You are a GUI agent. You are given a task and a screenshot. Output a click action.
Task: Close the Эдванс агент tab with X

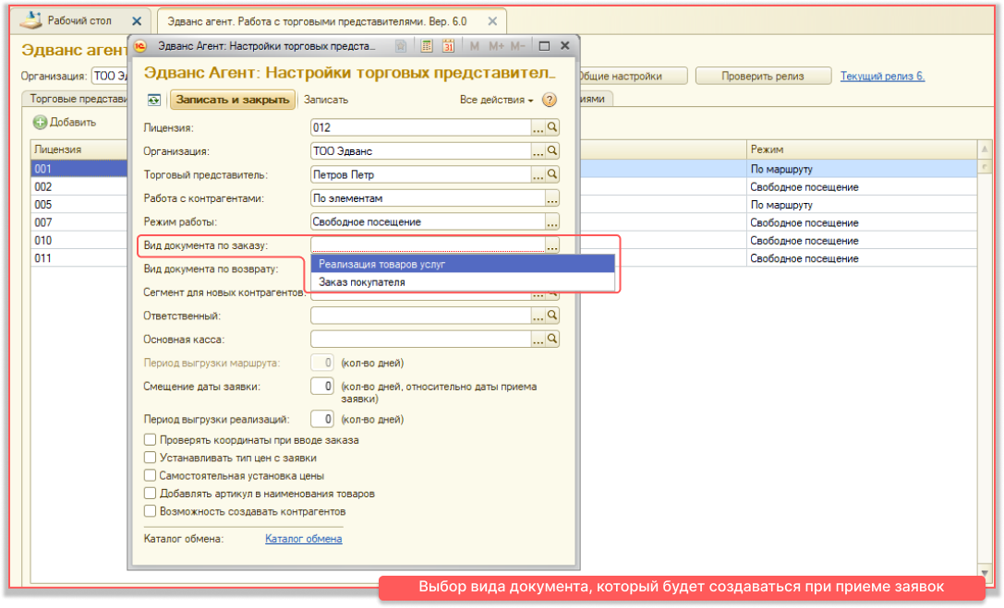click(492, 21)
